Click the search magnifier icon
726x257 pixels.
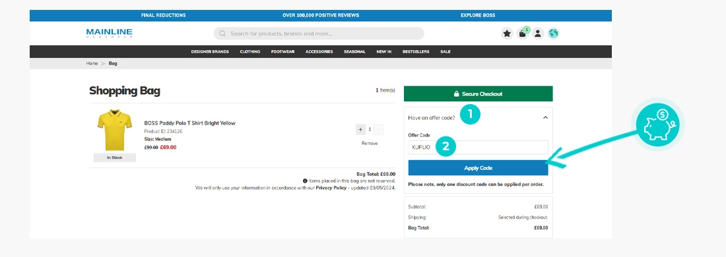click(222, 34)
